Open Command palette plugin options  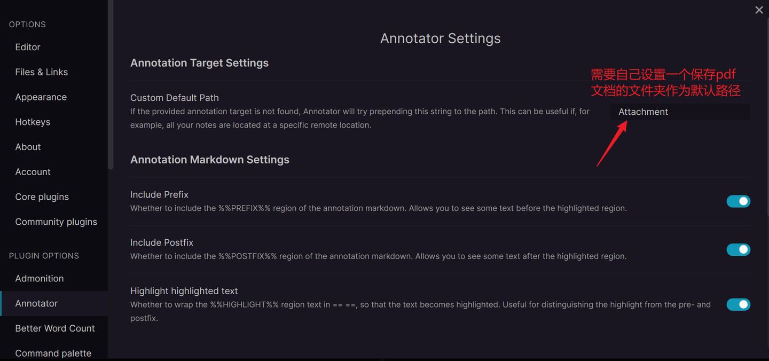53,353
